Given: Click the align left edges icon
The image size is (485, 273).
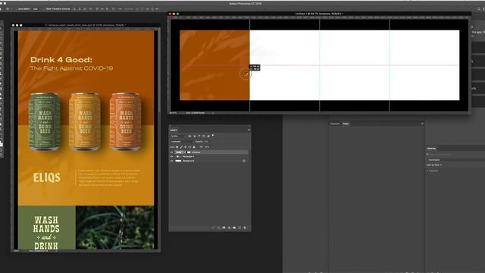Looking at the screenshot, I should 74,9.
